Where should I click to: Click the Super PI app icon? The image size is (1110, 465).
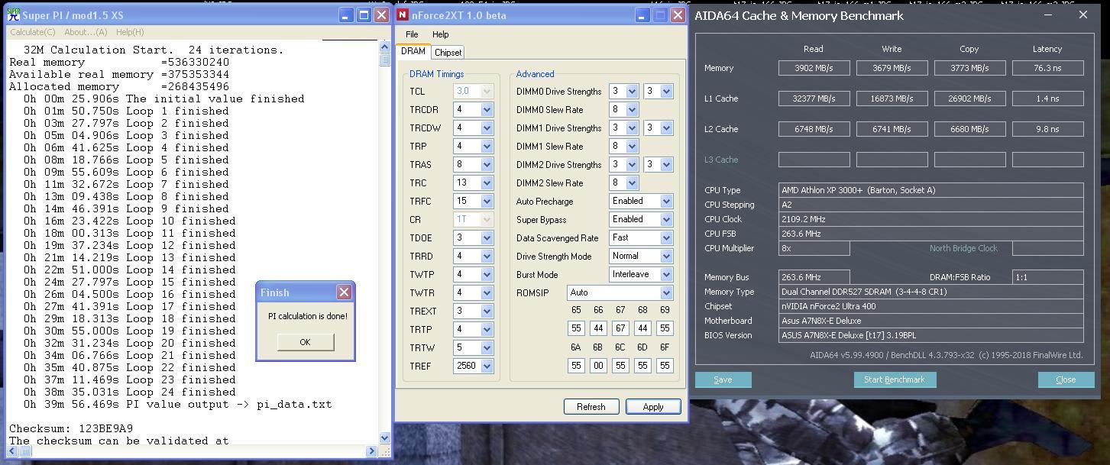[13, 15]
